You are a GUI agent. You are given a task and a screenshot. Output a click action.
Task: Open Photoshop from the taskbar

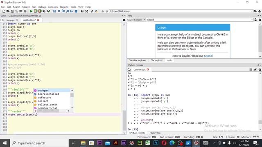(x=156, y=143)
